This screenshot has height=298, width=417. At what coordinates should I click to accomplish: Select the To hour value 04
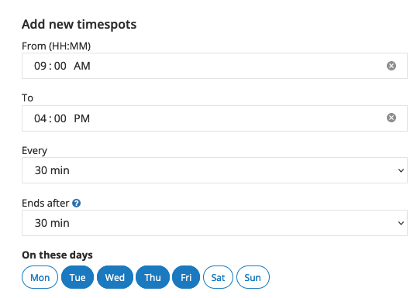(40, 118)
